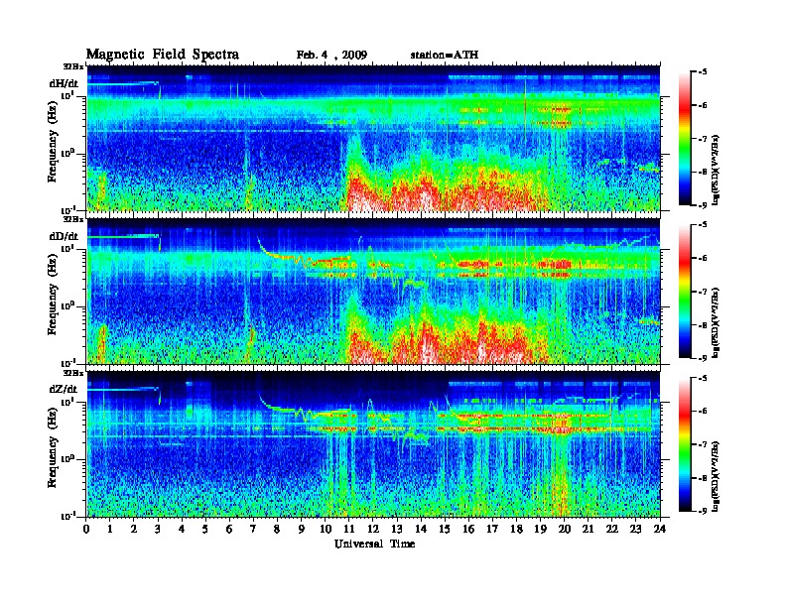Click hour tick label "1" on time axis
786x607 pixels.
click(110, 530)
